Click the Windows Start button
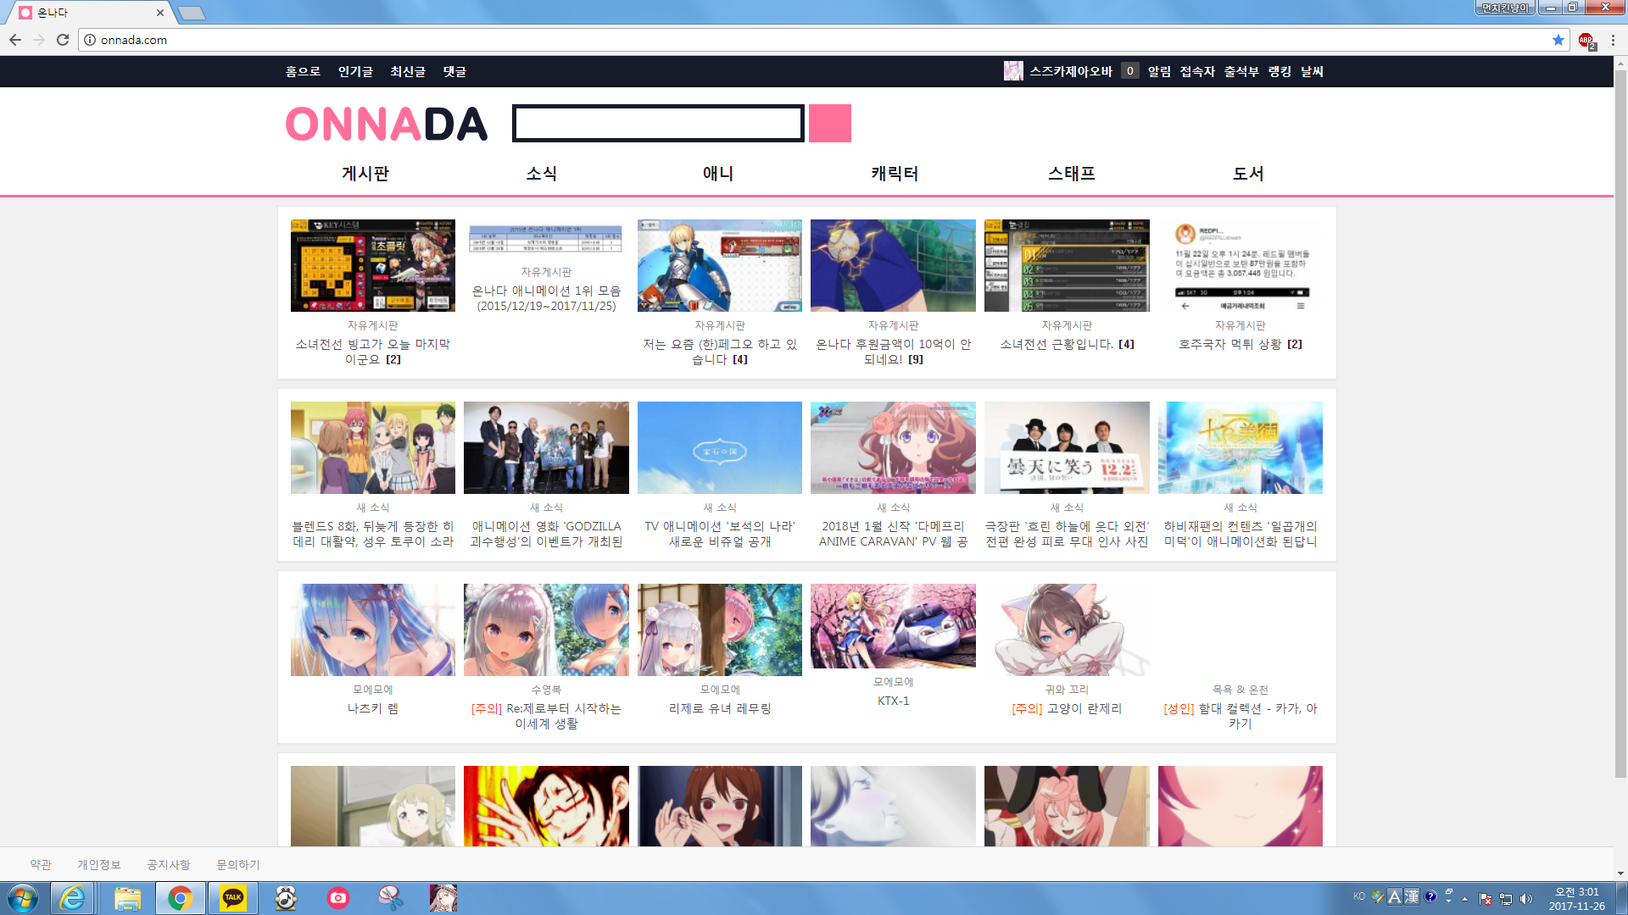Screen dimensions: 1628x915 [23, 898]
